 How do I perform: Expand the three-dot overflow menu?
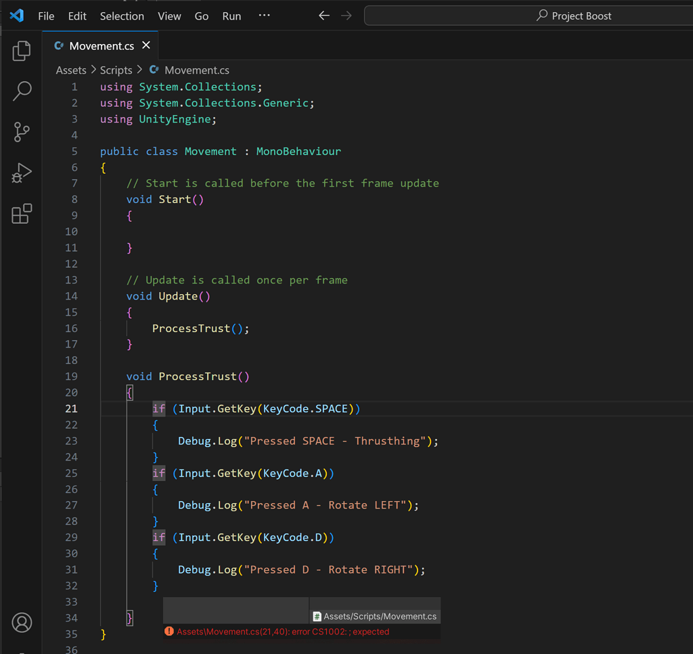coord(265,16)
